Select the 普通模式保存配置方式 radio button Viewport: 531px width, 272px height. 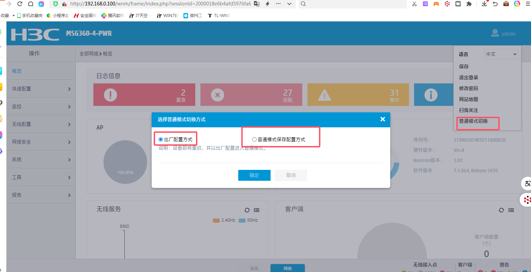[254, 140]
